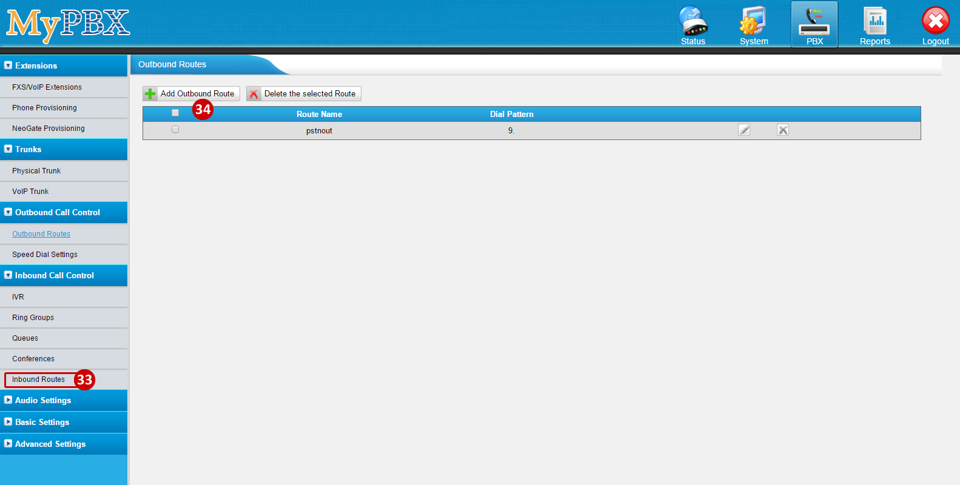Open Inbound Routes in sidebar
This screenshot has height=485, width=960.
click(38, 380)
